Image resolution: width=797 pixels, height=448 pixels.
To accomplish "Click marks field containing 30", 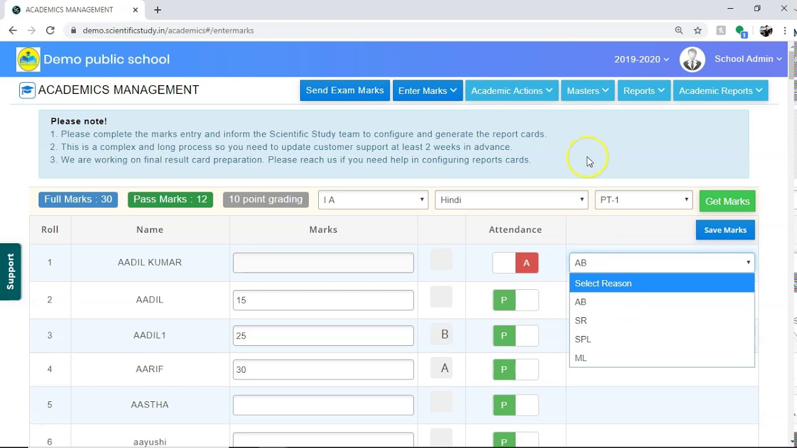I will tap(323, 369).
